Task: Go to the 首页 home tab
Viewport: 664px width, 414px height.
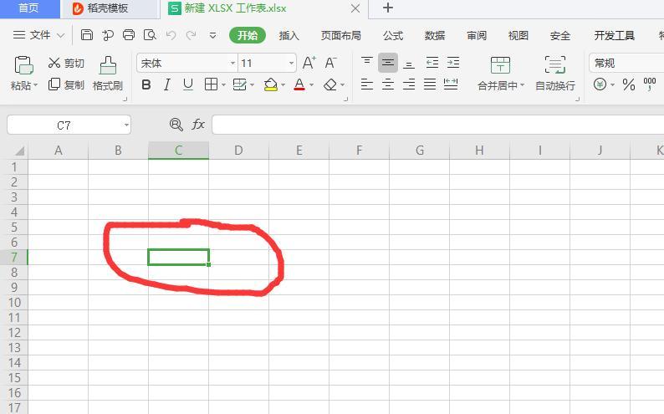Action: point(29,8)
